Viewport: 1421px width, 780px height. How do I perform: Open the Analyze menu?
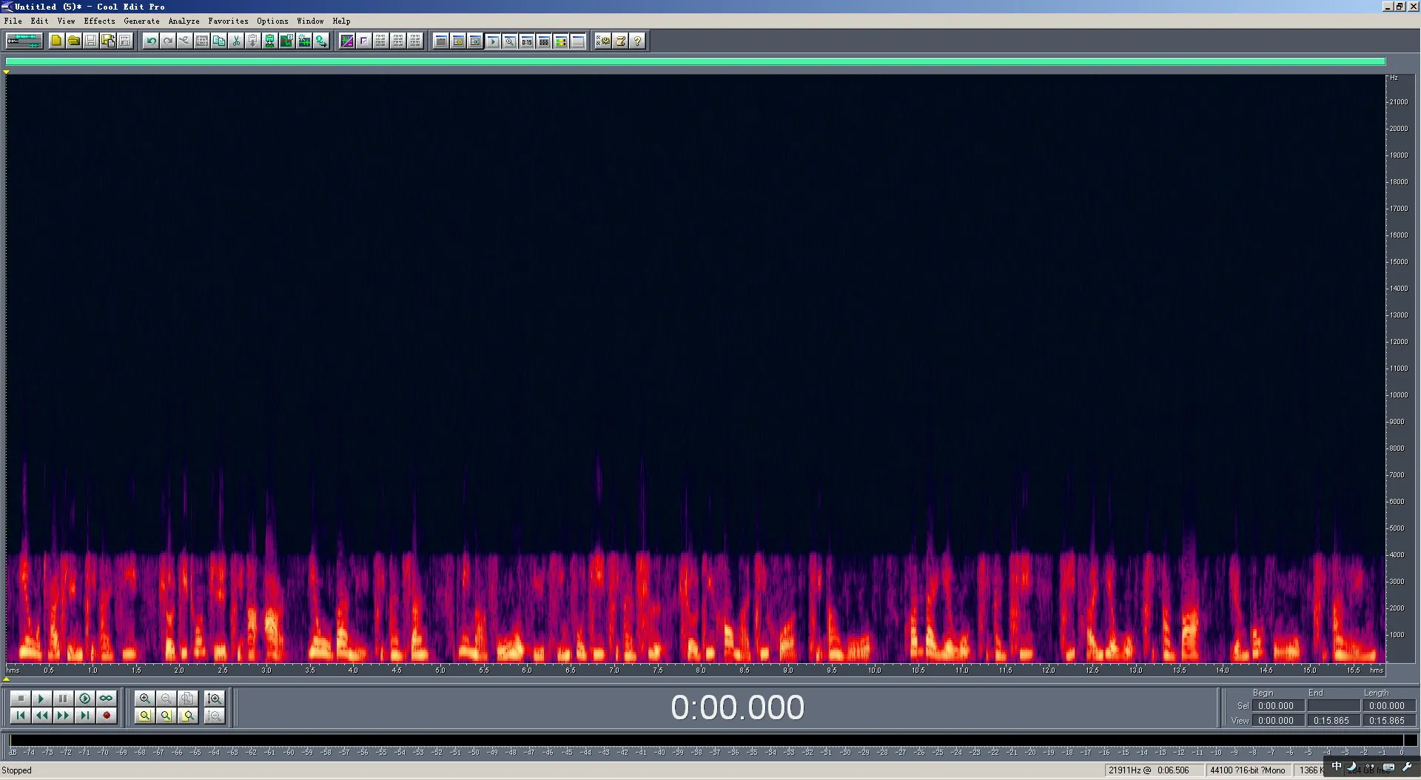[184, 21]
